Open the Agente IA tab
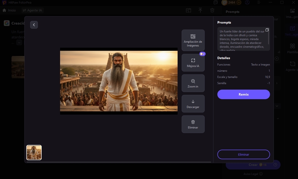The image size is (298, 179). click(32, 10)
